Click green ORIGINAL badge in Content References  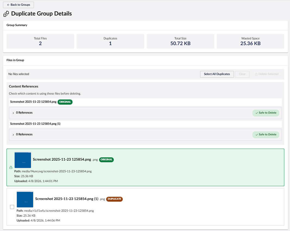click(x=65, y=102)
